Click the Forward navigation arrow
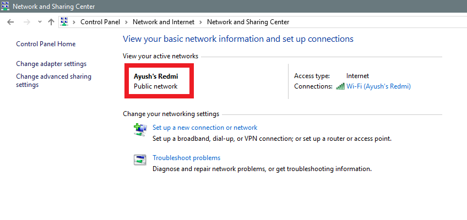 point(26,22)
